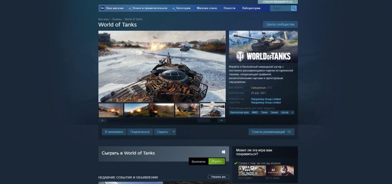Open the Список рекомендаций button
This screenshot has width=392, height=184.
(x=271, y=132)
